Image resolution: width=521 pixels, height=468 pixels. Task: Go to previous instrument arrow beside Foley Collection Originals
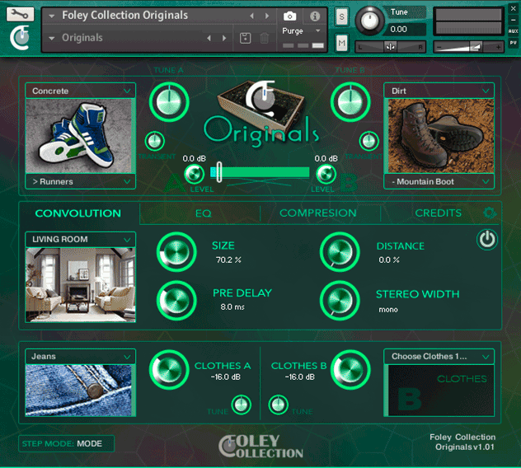point(251,16)
